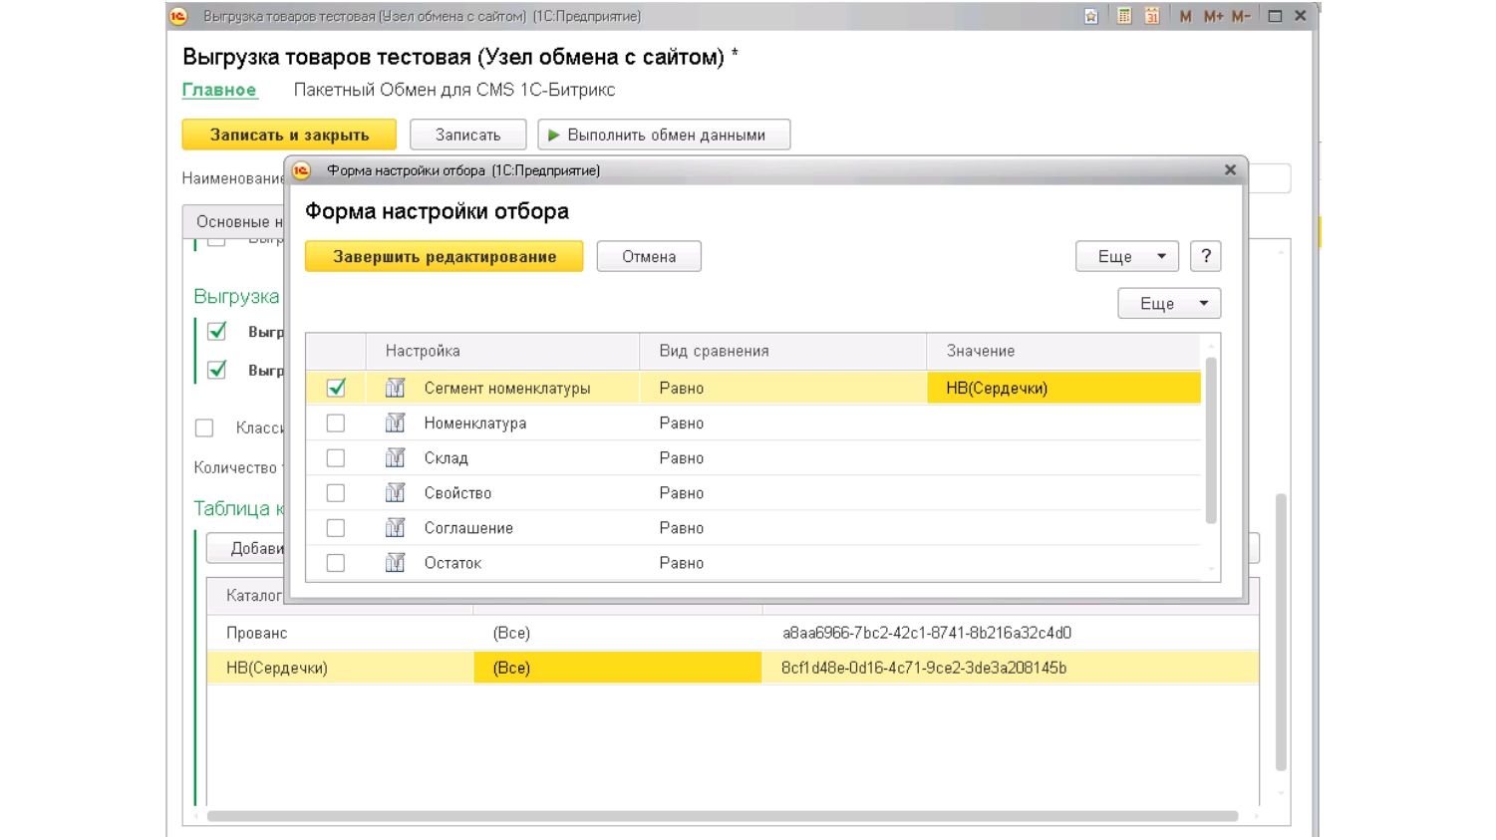
Task: Open the Основные tab on the main form
Action: pos(233,221)
